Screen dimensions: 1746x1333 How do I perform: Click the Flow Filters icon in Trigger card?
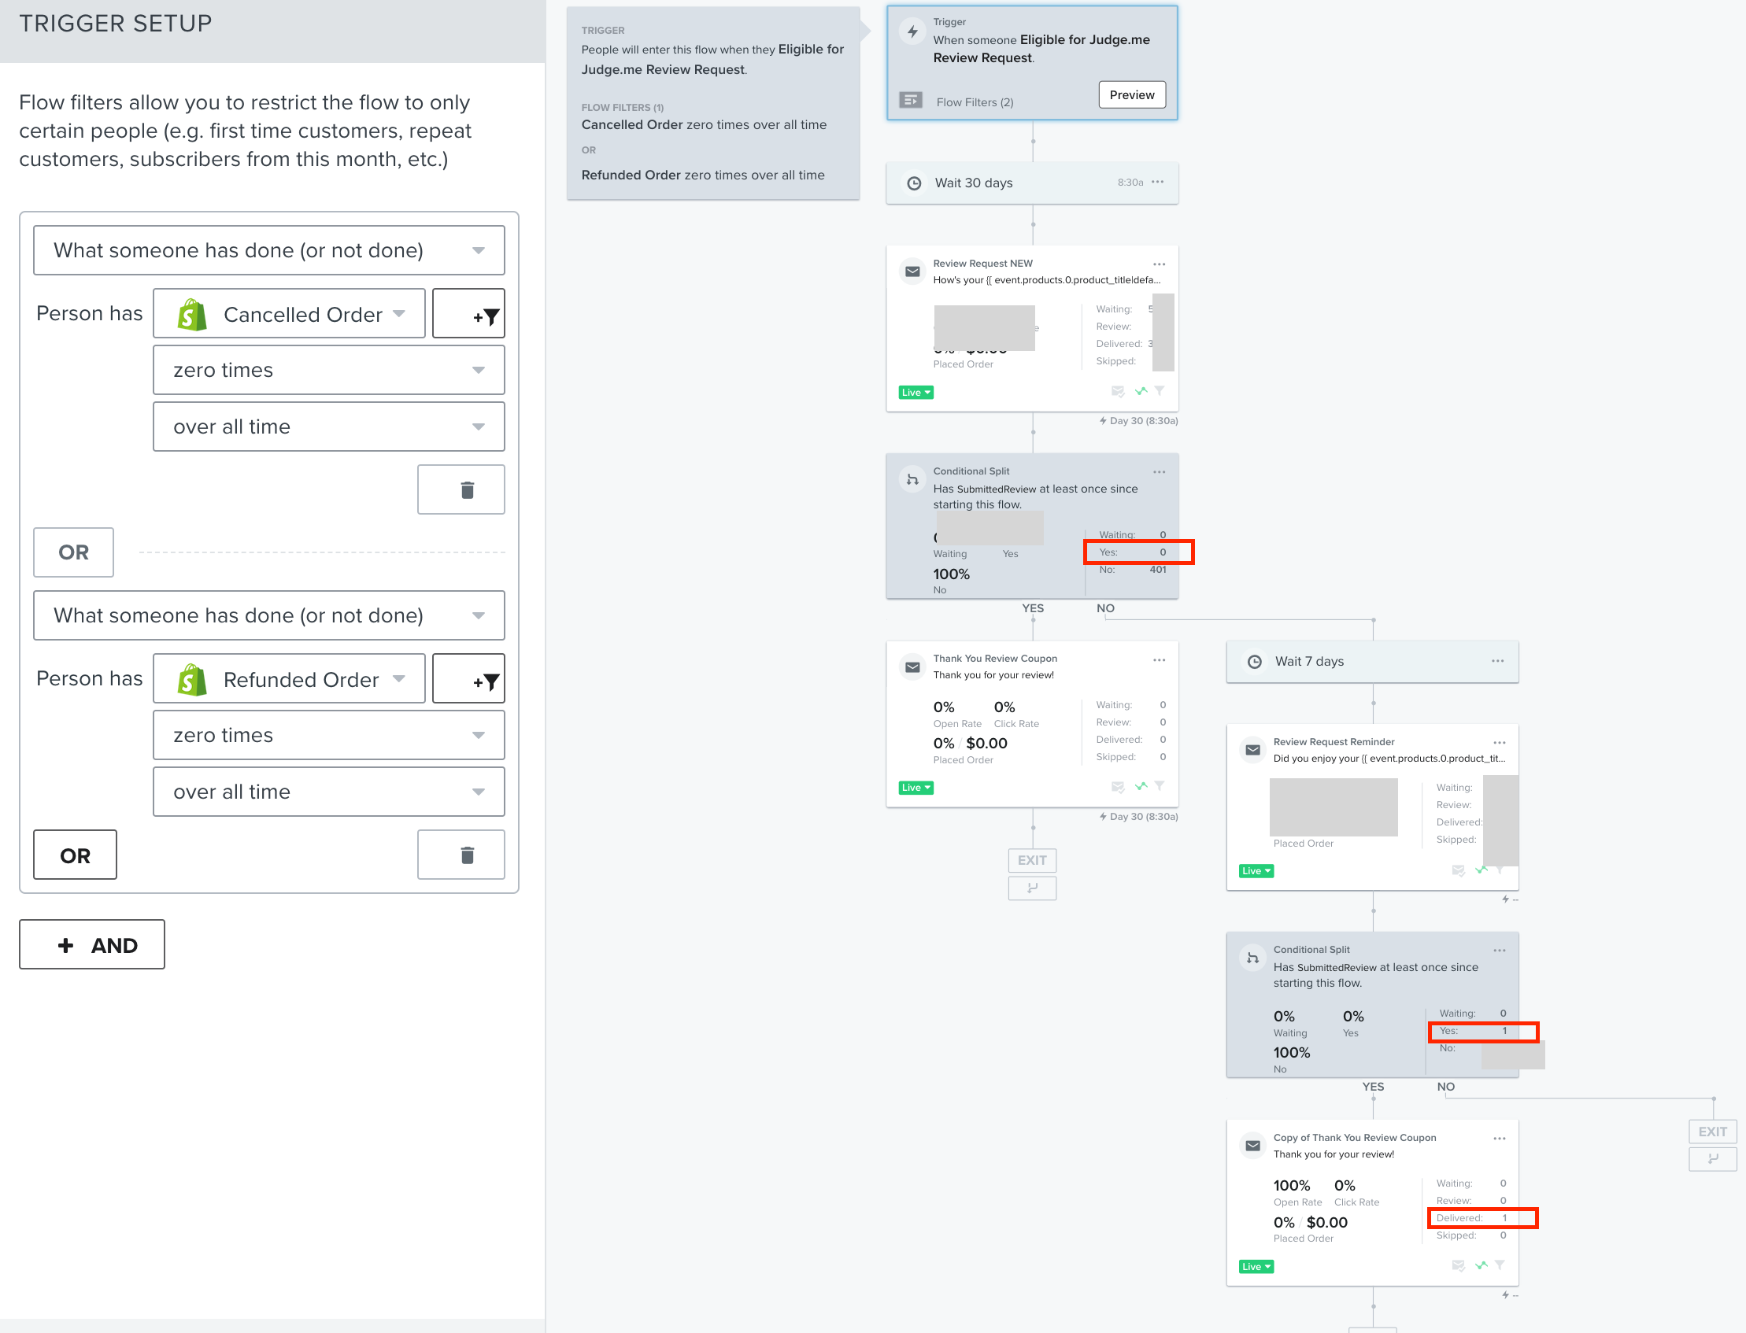[x=911, y=101]
